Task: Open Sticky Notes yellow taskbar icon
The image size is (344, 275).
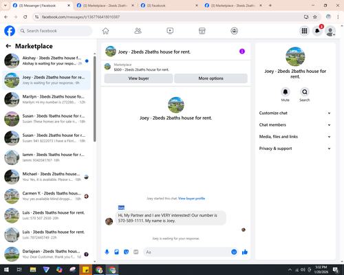Action: coord(86,269)
